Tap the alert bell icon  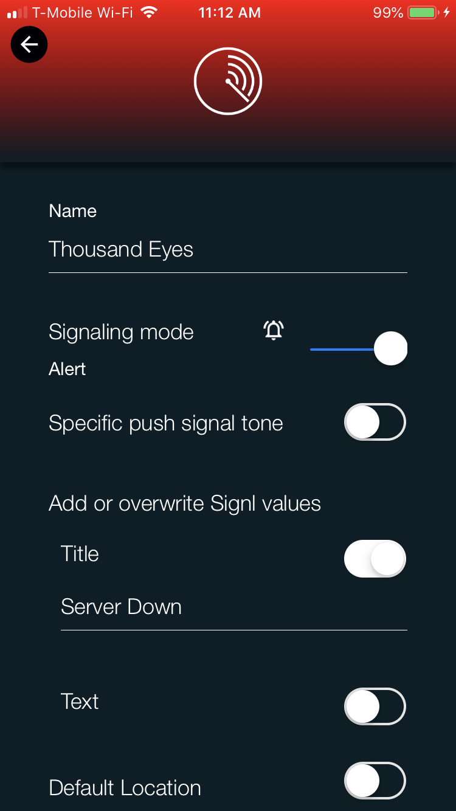[274, 330]
